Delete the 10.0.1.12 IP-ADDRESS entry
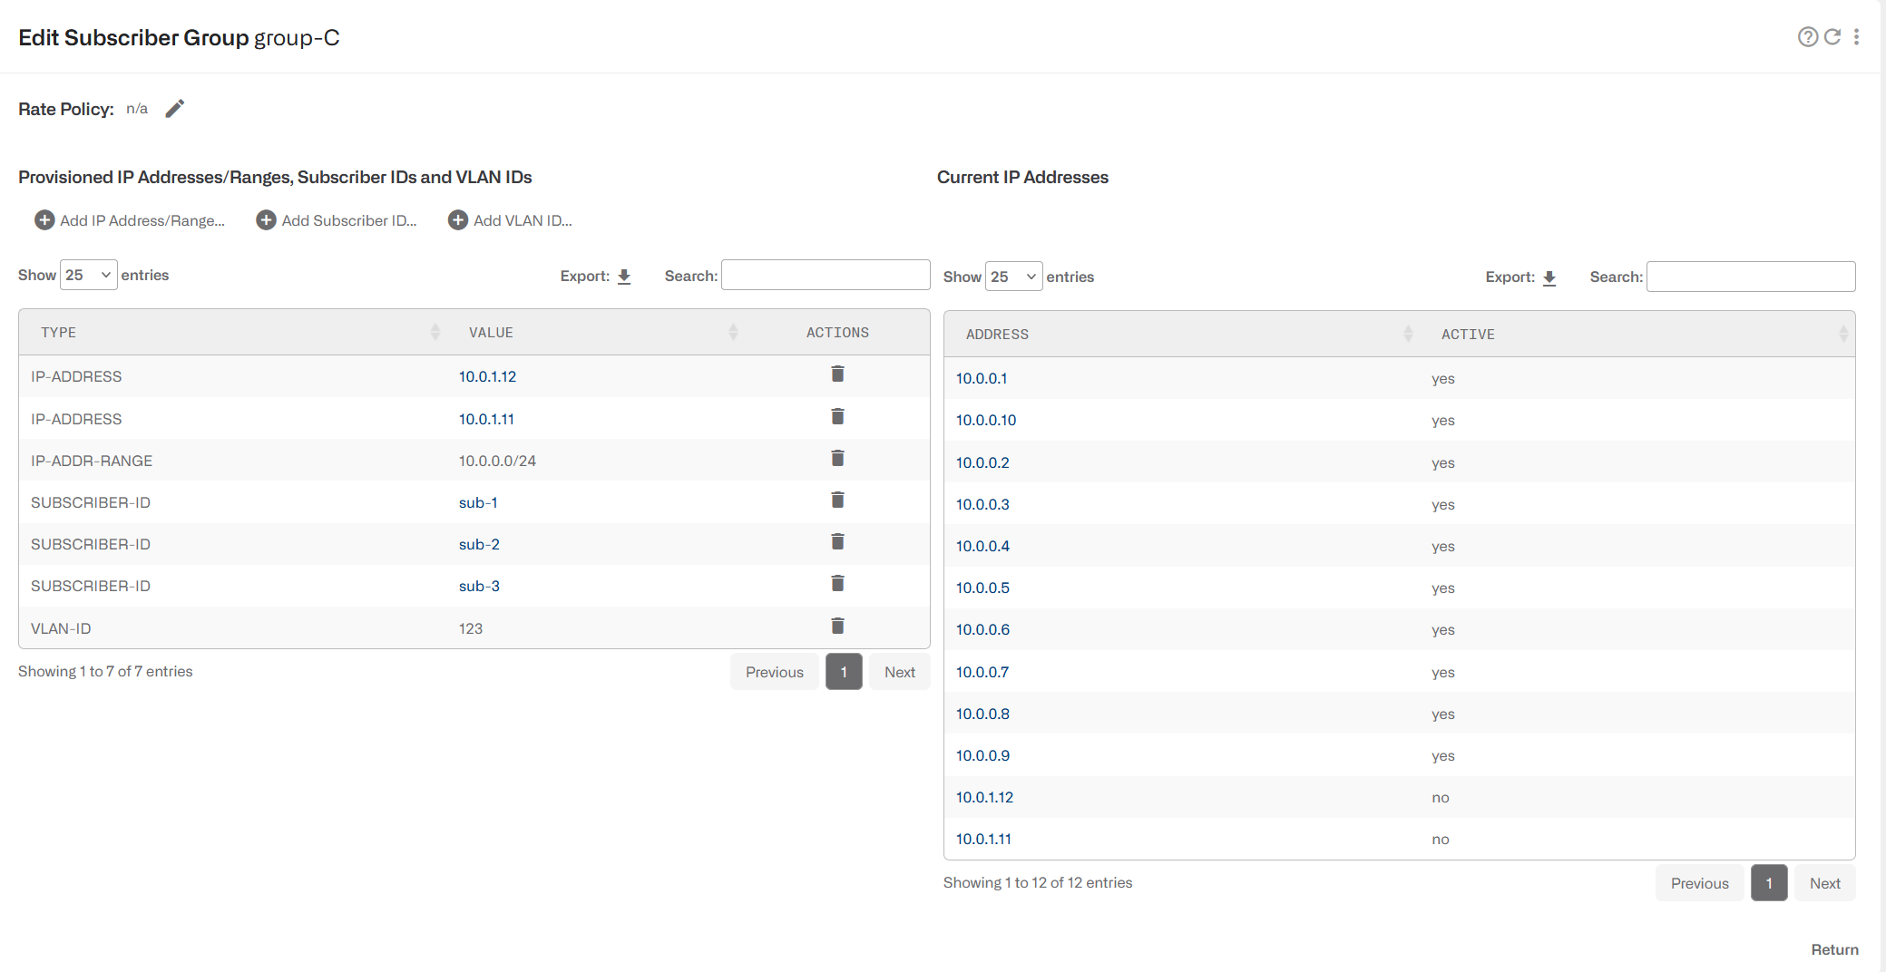 click(x=837, y=374)
